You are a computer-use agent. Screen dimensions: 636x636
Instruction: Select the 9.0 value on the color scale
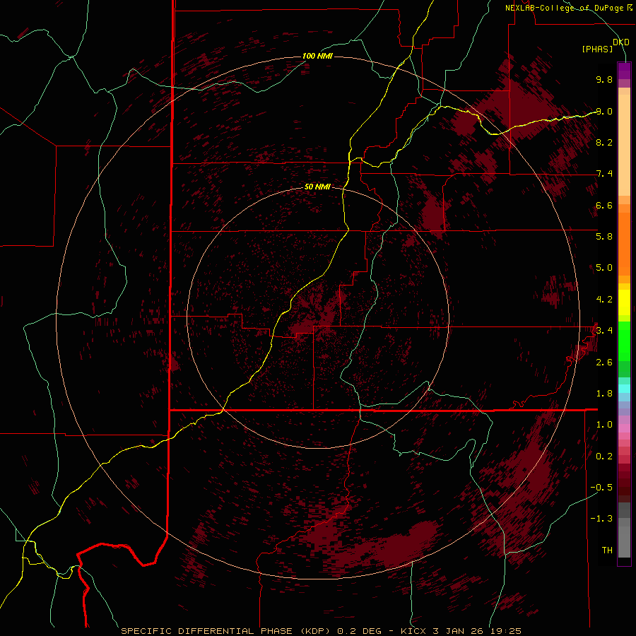coord(604,111)
